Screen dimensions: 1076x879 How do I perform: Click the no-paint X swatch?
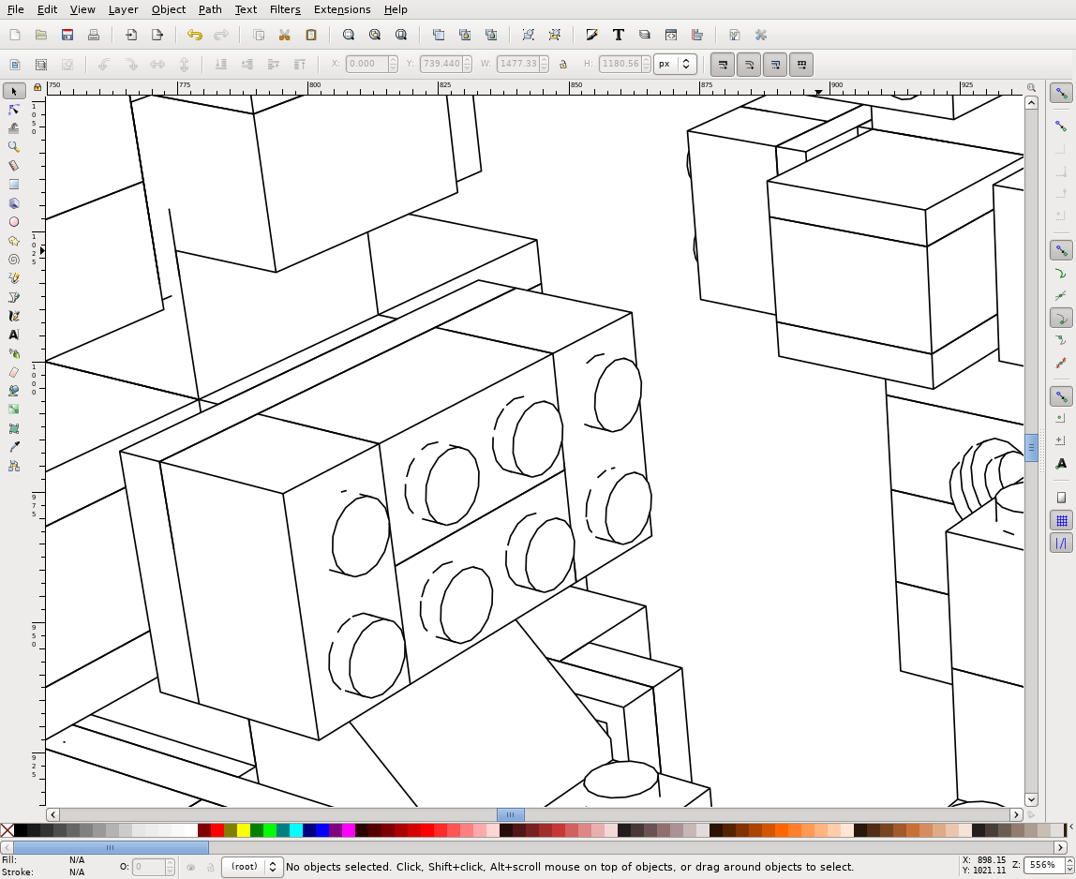[7, 830]
